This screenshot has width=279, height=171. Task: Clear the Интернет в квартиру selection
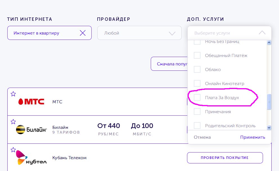tap(83, 33)
